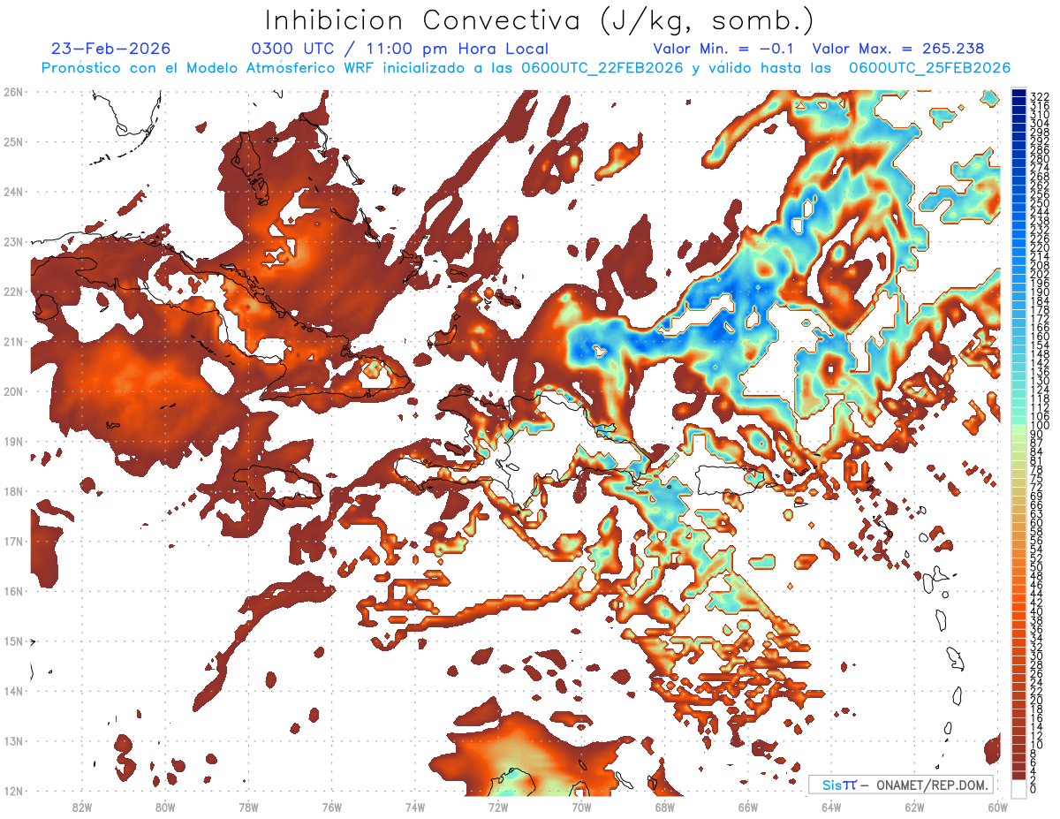Screen dimensions: 1060x819
Task: Click the 70W longitude label
Action: click(x=581, y=807)
